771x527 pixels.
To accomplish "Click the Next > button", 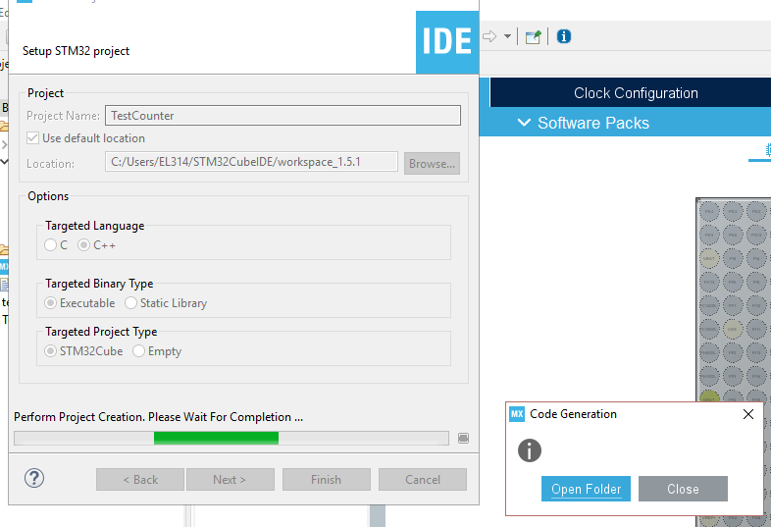I will [231, 479].
